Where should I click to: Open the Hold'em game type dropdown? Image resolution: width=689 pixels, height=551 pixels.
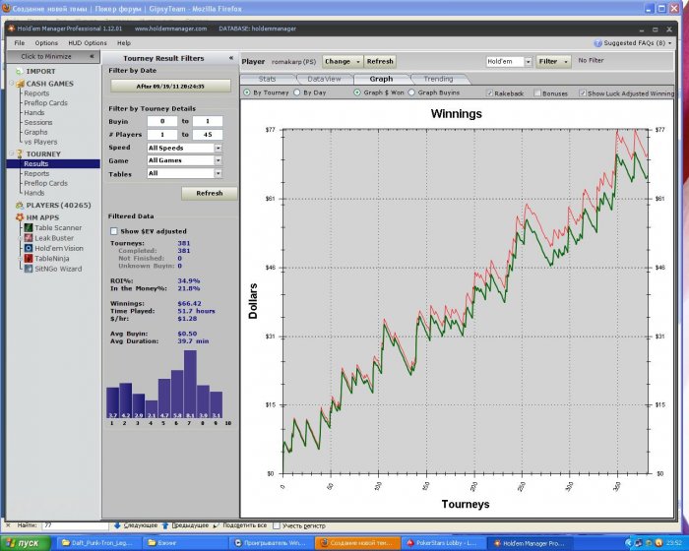[528, 61]
